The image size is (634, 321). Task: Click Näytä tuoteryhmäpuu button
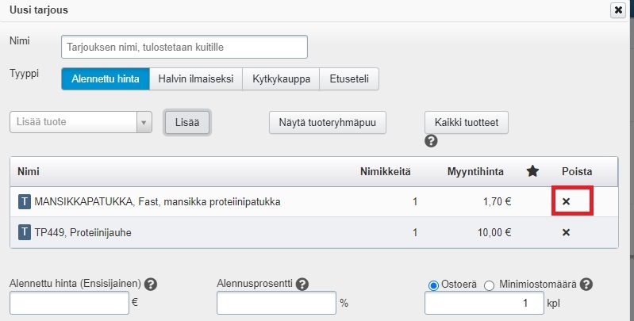[x=327, y=122]
